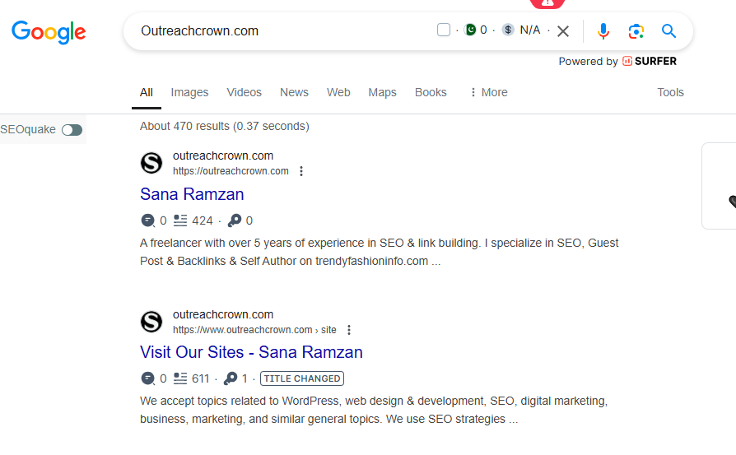Click the snippet starting 'A freelancer with over 5 years'
The width and height of the screenshot is (736, 455).
(380, 252)
